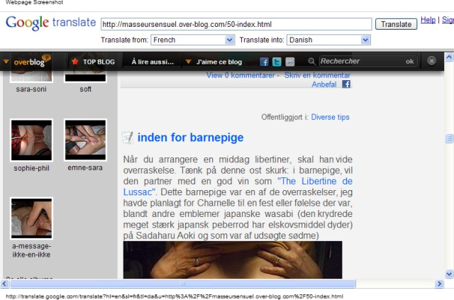Open the Translate into Danish dropdown
Screen dimensions: 454x300
pos(328,40)
